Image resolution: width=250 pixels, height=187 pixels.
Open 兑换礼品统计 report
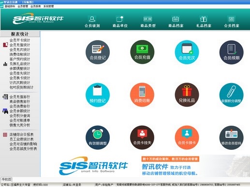(x=20, y=64)
